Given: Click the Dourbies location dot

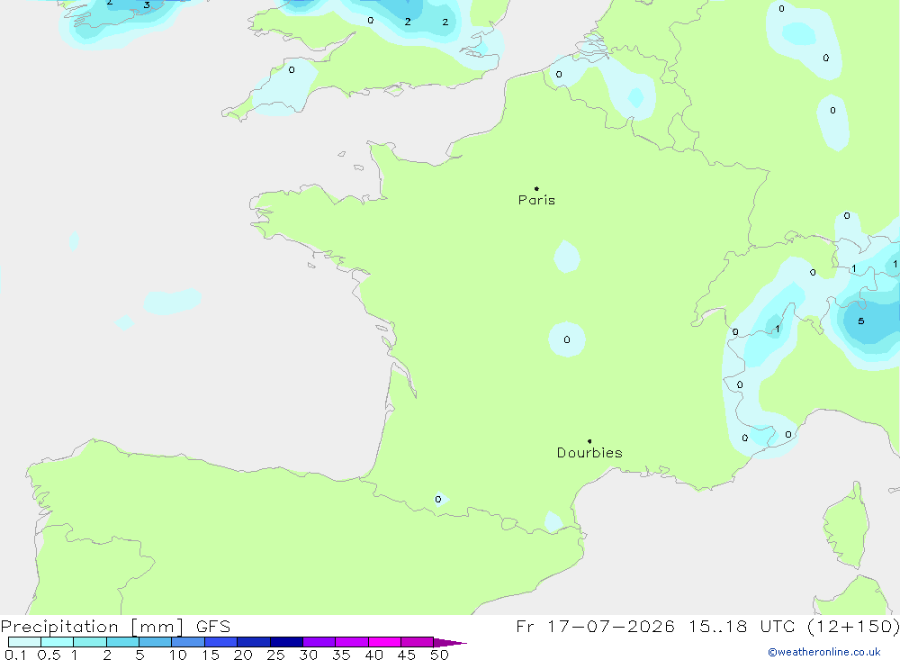Looking at the screenshot, I should [x=589, y=441].
